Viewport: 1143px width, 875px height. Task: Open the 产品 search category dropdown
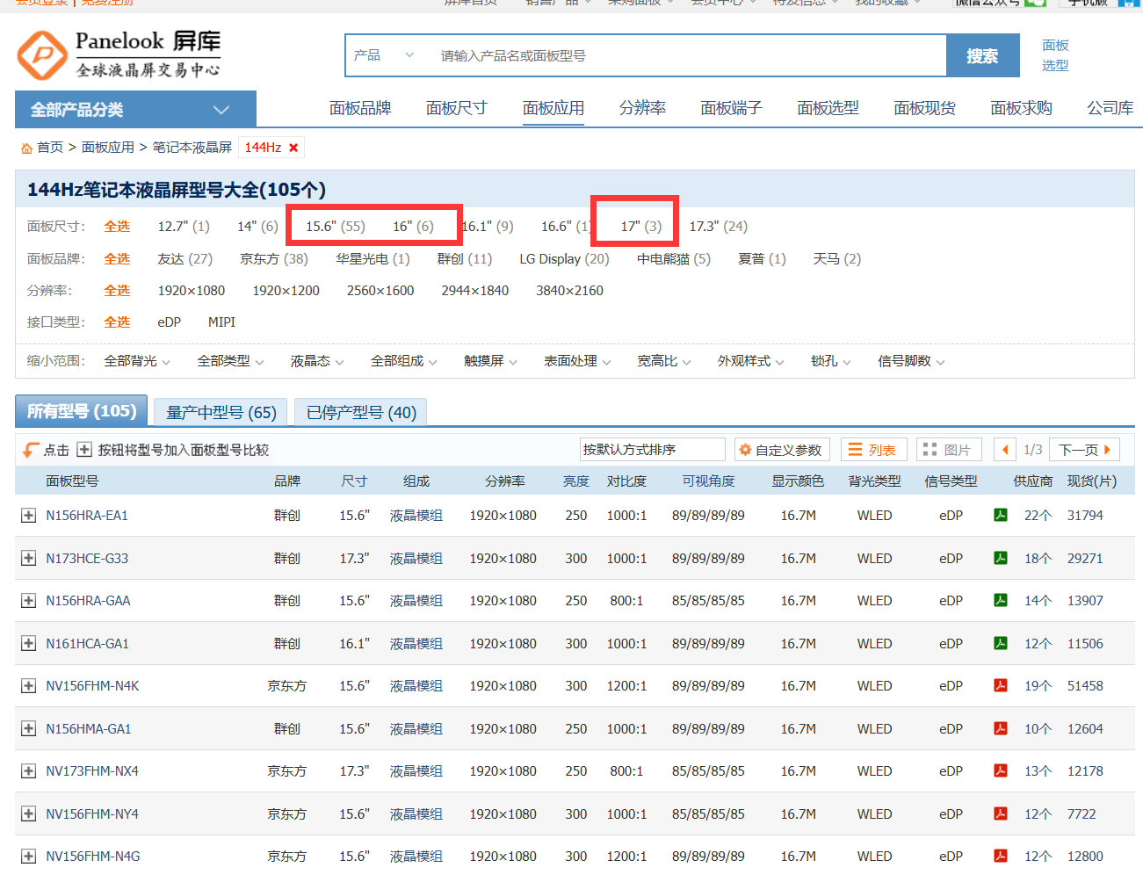tap(384, 55)
